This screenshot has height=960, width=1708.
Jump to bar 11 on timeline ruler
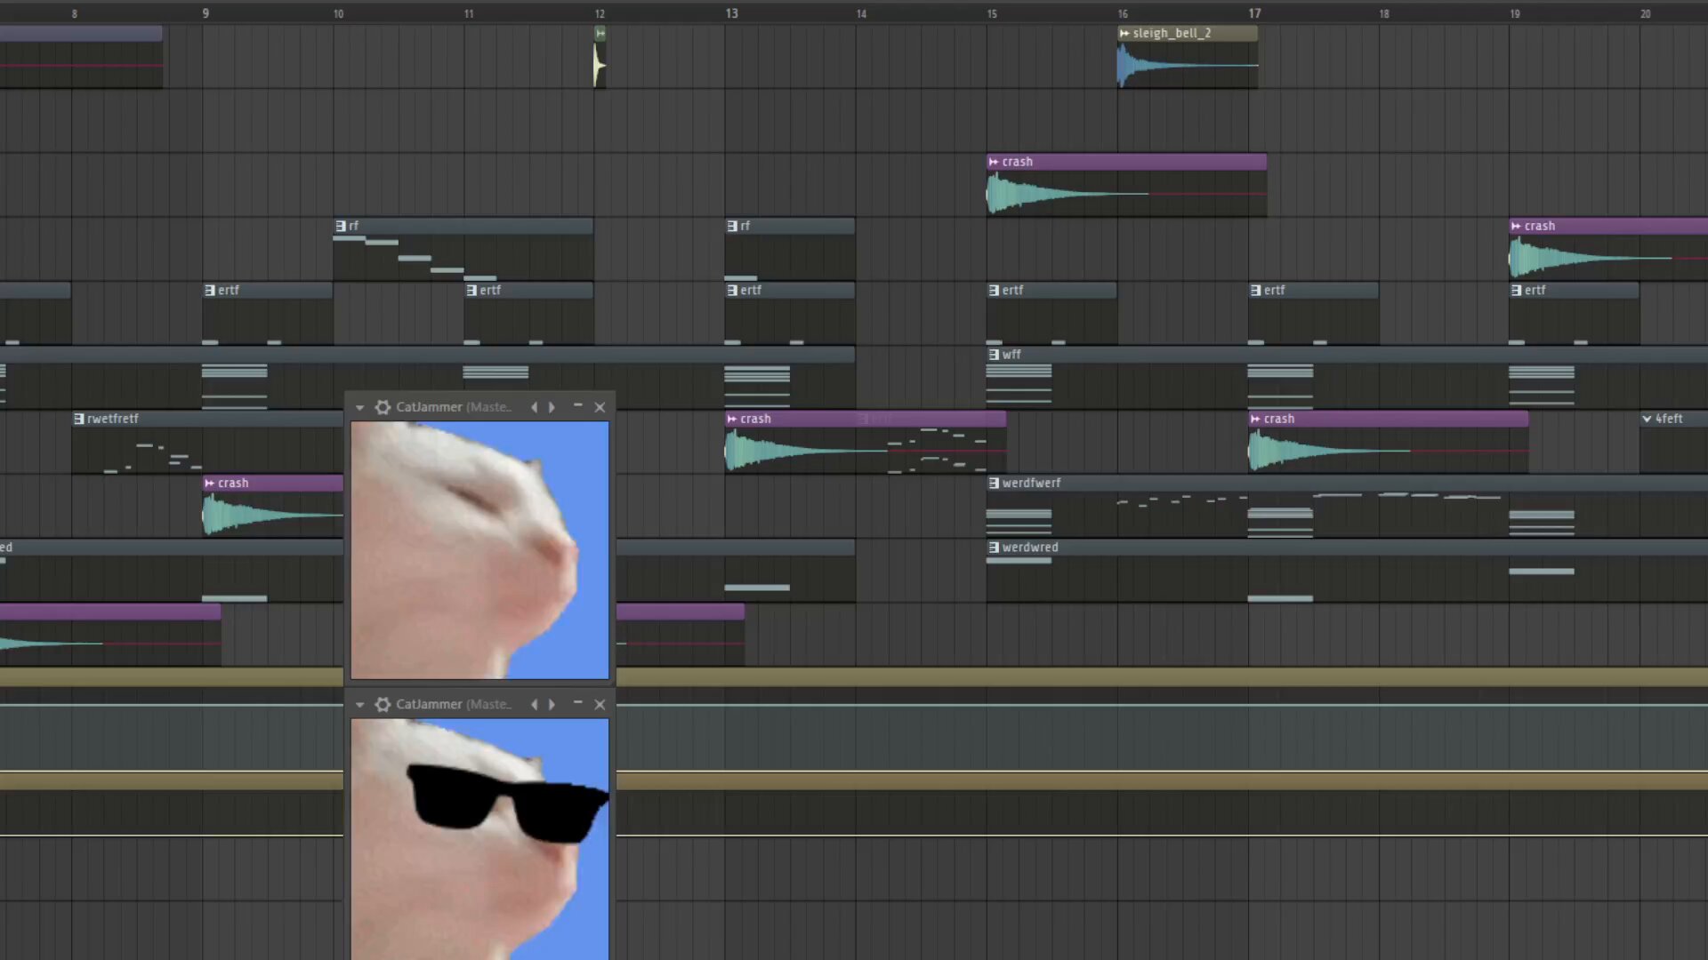pos(469,13)
